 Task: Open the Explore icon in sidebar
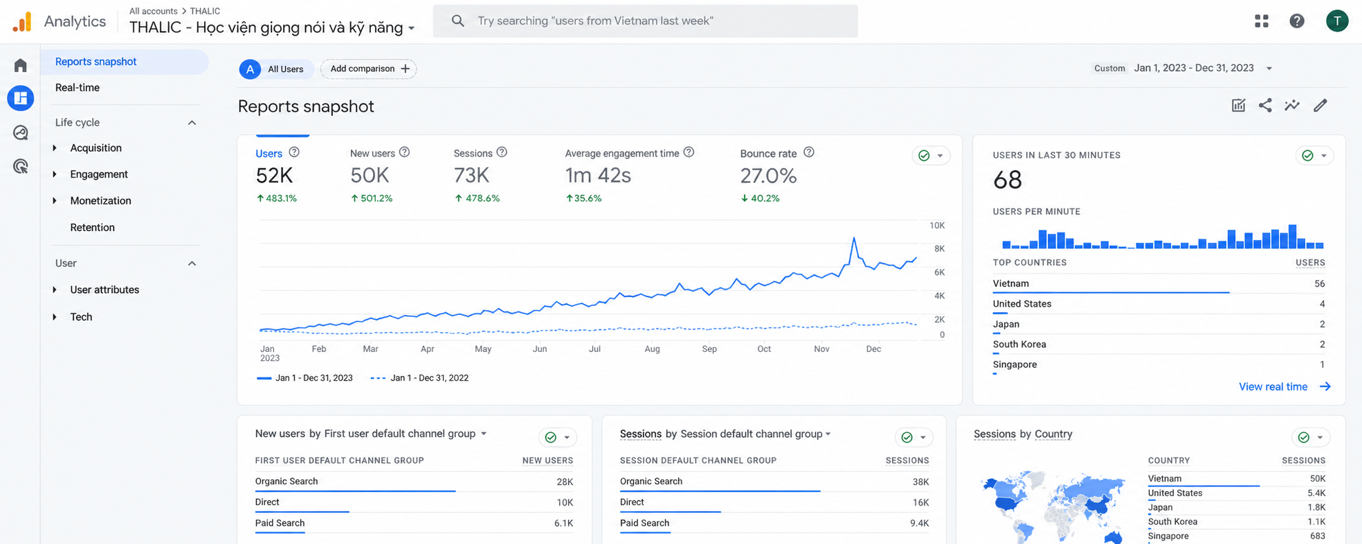pyautogui.click(x=21, y=132)
